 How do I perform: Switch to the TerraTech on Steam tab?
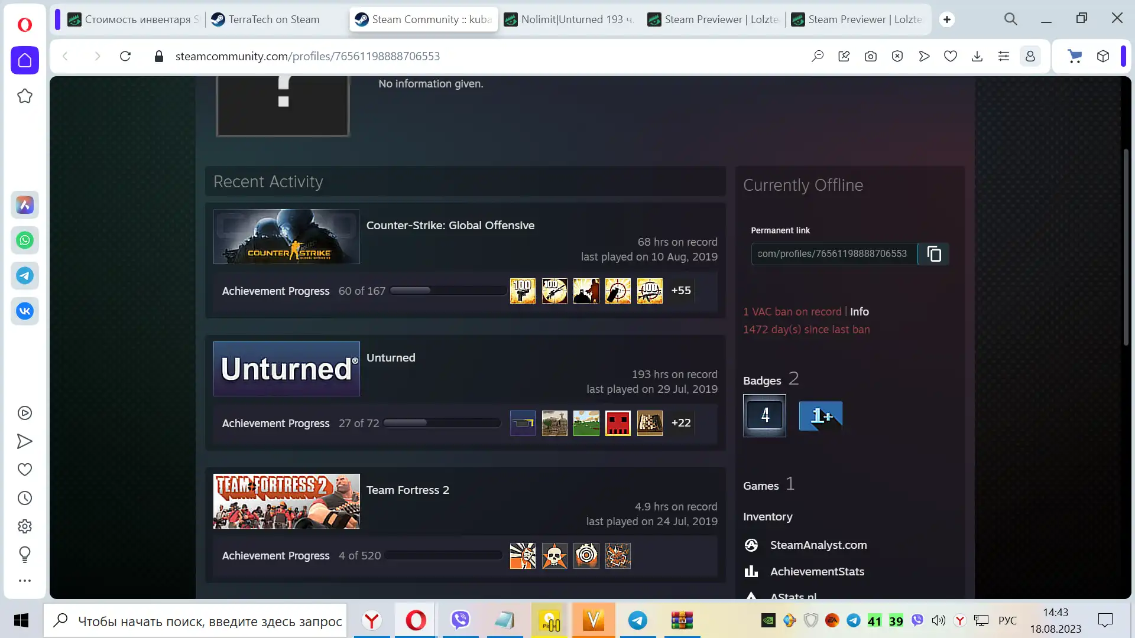[274, 19]
